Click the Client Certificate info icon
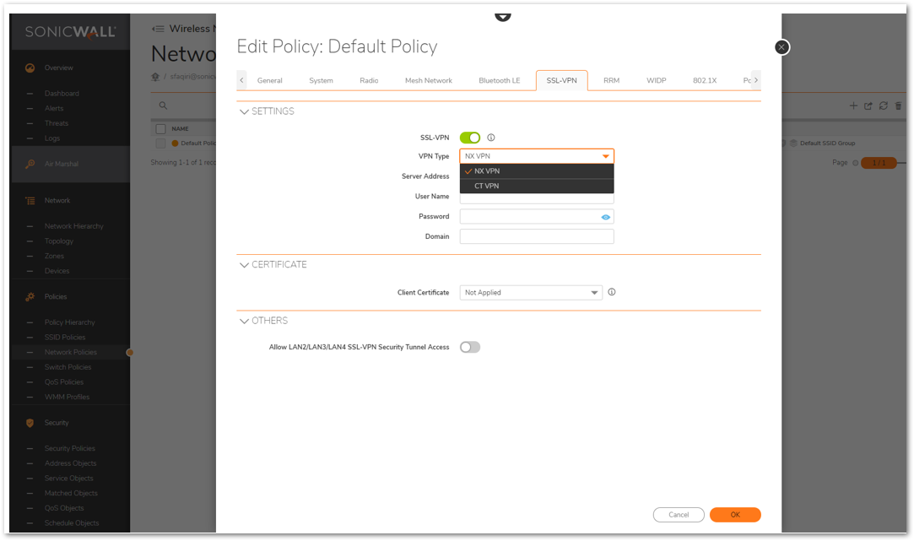This screenshot has height=541, width=914. coord(612,292)
